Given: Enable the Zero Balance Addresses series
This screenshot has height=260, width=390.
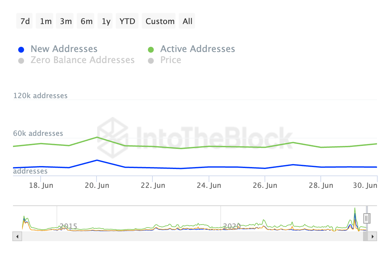Looking at the screenshot, I should (x=83, y=60).
